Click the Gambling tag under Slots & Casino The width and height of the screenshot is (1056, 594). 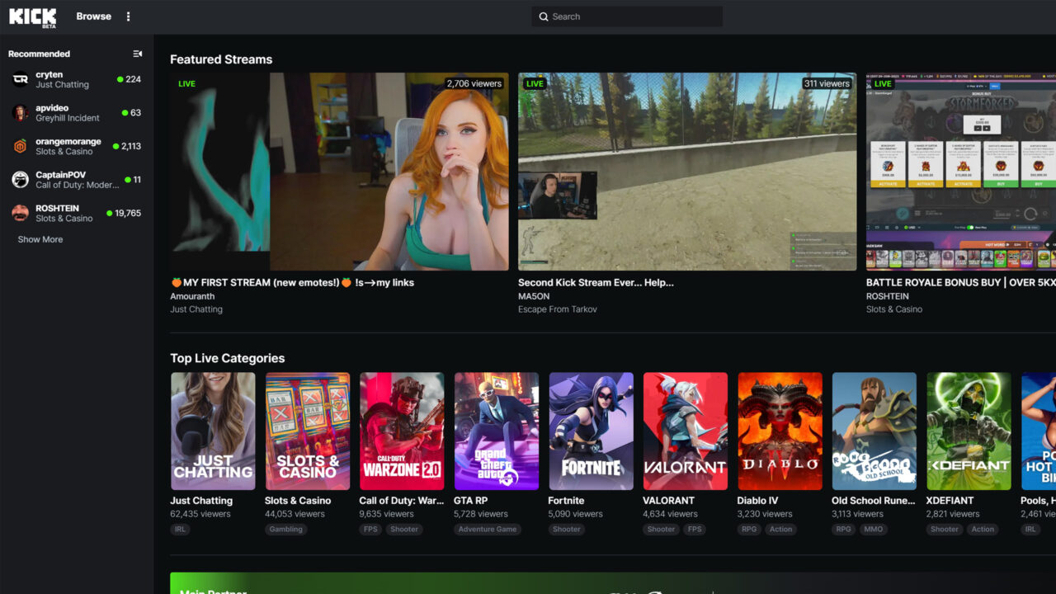click(x=285, y=529)
